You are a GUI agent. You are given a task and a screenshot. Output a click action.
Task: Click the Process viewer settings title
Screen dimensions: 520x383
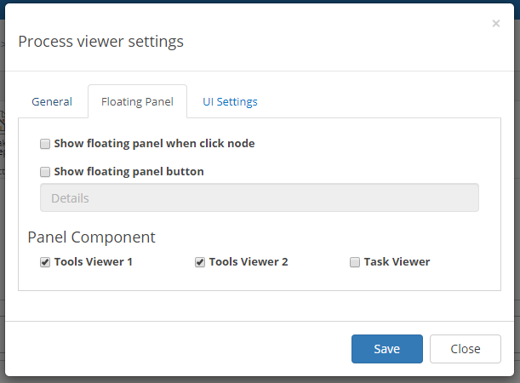click(100, 42)
